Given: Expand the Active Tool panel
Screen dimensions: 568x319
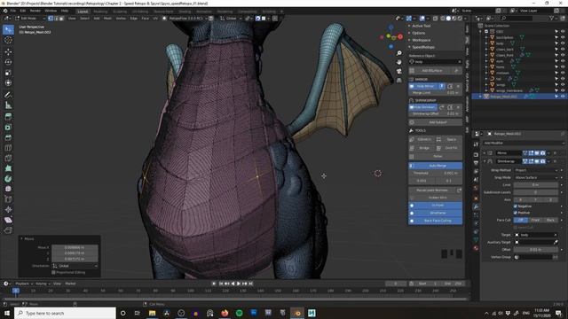Looking at the screenshot, I should (x=421, y=26).
